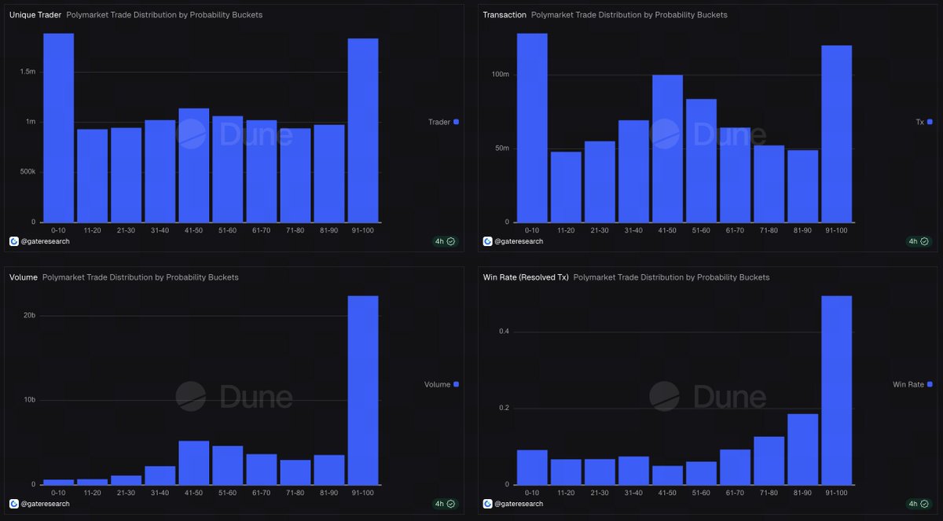This screenshot has width=943, height=521.
Task: Click the Gate logo on Unique Trader chart
Action: [x=13, y=241]
